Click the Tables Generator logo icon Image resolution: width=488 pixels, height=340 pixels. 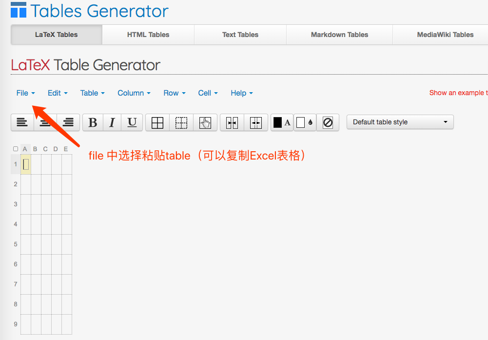pos(19,10)
